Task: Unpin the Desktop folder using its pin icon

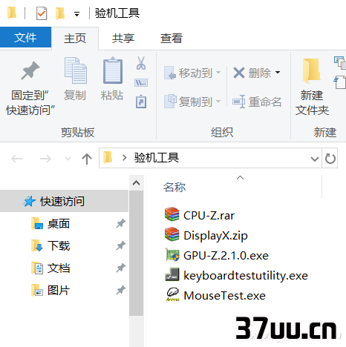Action: 120,224
